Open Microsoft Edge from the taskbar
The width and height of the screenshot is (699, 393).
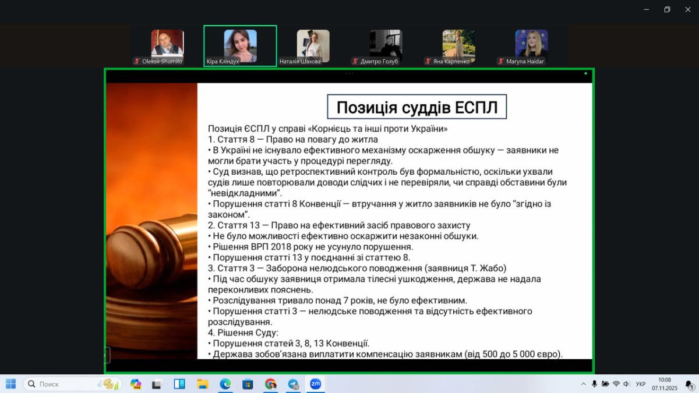[x=225, y=384]
